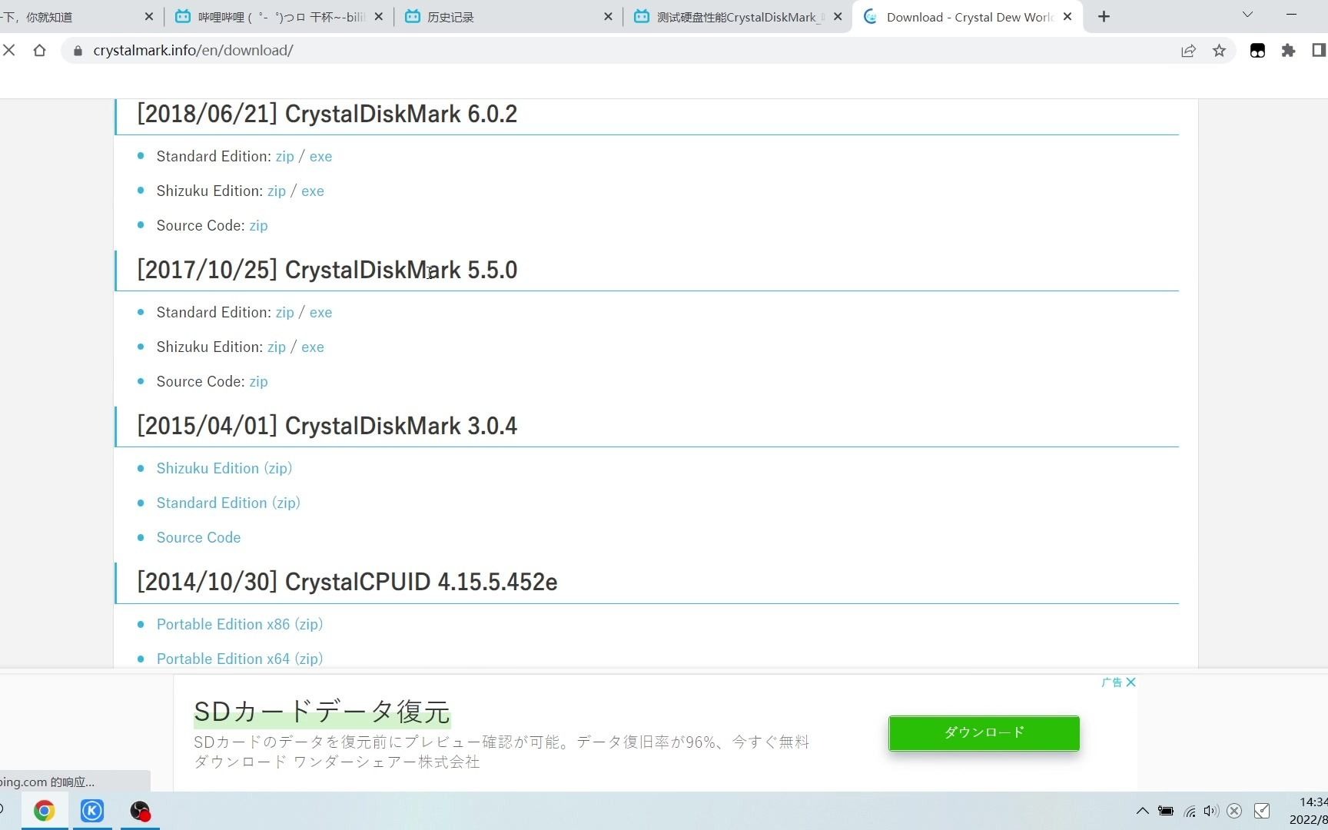Download CrystalDiskMark 6.0.2 Shizuku Edition zip
Image resolution: width=1328 pixels, height=830 pixels.
coord(276,191)
